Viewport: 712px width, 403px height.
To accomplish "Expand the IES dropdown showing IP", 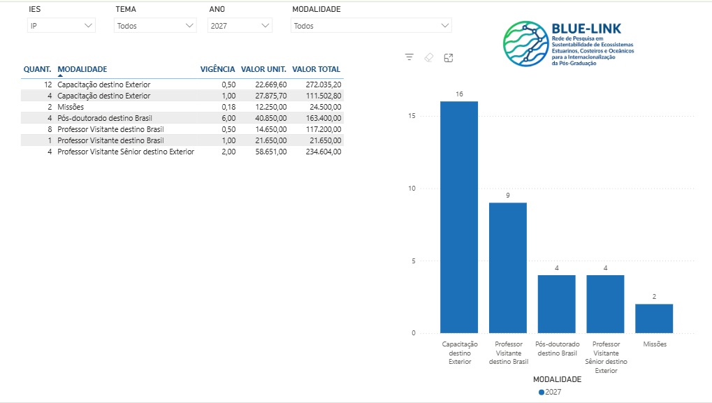I will click(61, 26).
